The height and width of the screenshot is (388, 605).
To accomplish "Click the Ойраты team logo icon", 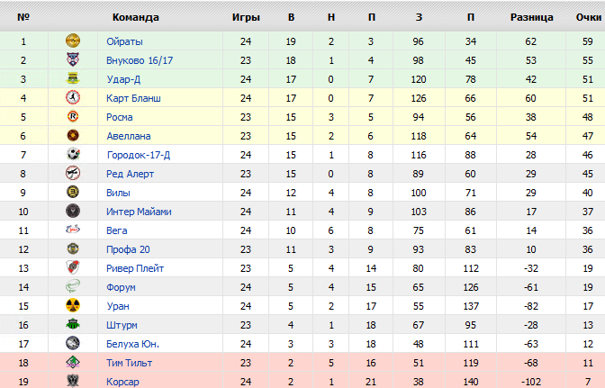I will pyautogui.click(x=73, y=41).
